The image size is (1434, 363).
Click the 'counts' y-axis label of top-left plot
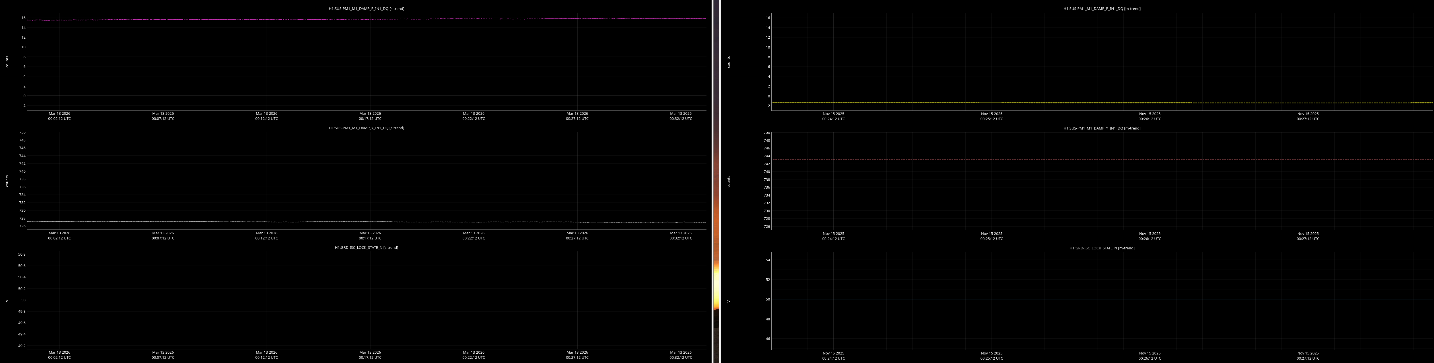click(x=7, y=62)
